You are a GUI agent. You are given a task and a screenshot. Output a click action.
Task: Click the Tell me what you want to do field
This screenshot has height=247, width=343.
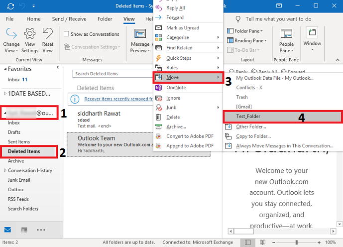pos(278,19)
